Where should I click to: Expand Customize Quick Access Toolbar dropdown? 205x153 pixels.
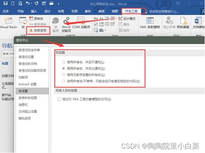point(58,4)
